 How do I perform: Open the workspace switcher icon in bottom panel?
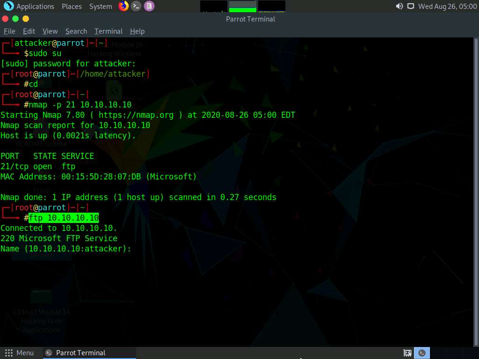(x=407, y=353)
